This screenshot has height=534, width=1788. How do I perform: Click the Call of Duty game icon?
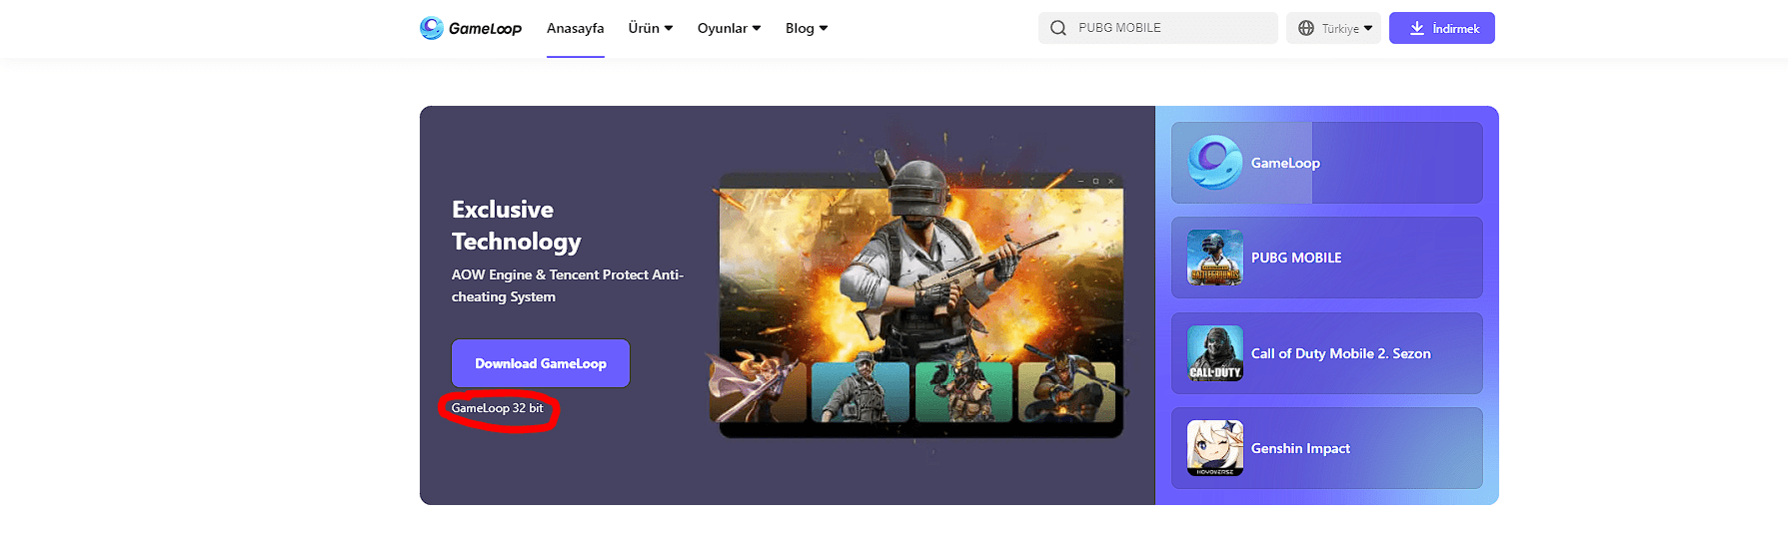coord(1215,353)
